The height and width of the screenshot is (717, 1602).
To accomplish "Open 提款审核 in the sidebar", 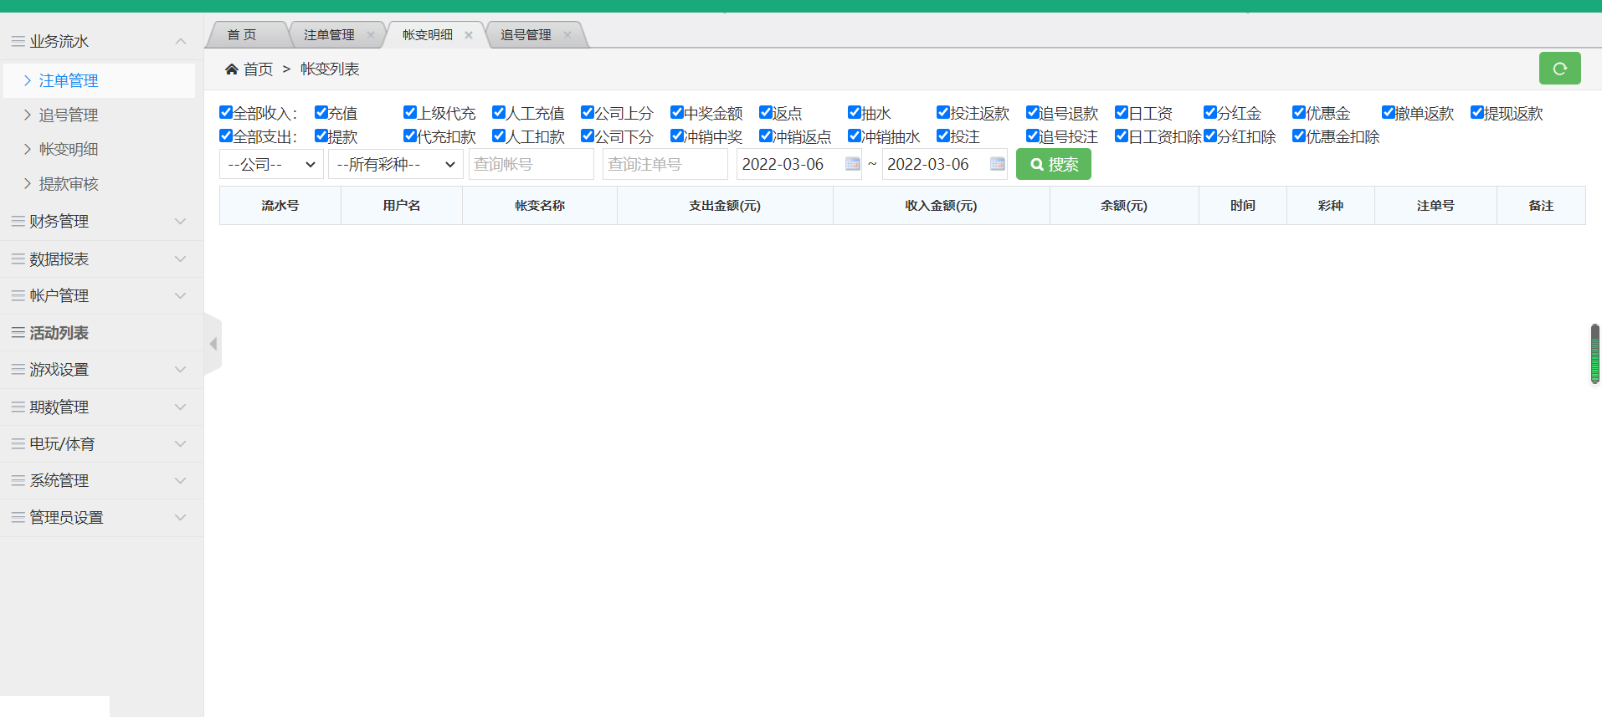I will [69, 184].
